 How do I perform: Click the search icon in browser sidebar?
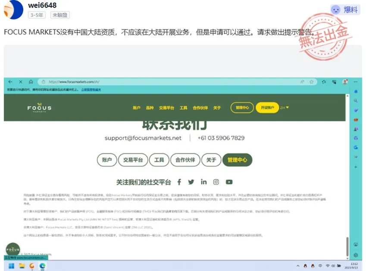point(356,101)
